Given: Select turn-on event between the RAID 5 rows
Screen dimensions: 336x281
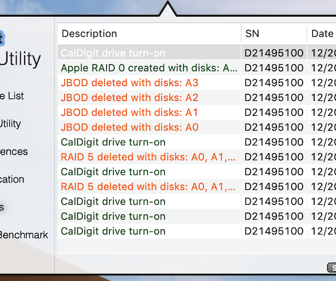Looking at the screenshot, I should pos(197,171).
